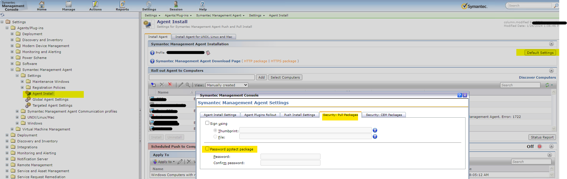567x179 pixels.
Task: Click the red X delete-all toolbar icon
Action: tap(170, 85)
